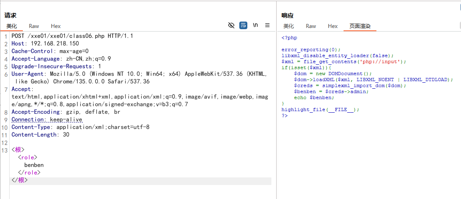Open the request Hex tab
Image resolution: width=461 pixels, height=199 pixels.
(x=56, y=26)
